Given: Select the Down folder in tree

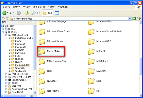Looking at the screenshot, I should pyautogui.click(x=18, y=41).
